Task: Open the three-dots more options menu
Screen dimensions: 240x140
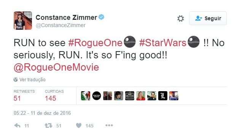Action: click(109, 126)
